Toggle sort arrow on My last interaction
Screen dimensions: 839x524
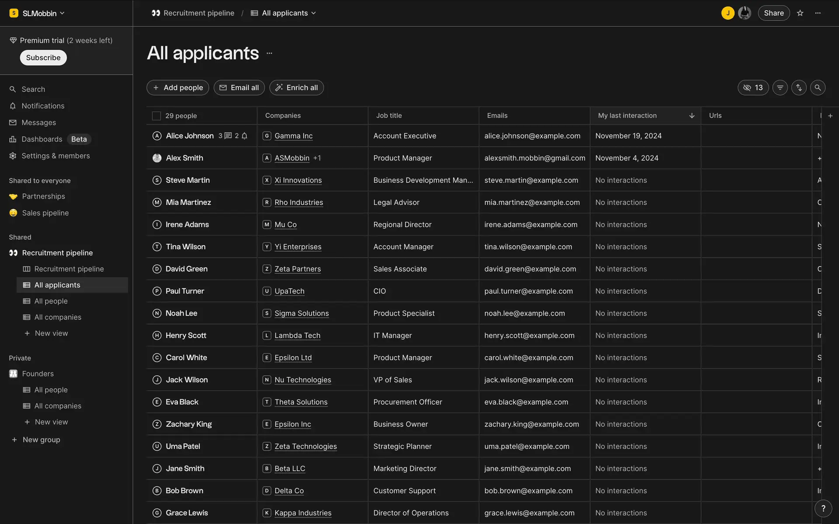[x=692, y=116]
